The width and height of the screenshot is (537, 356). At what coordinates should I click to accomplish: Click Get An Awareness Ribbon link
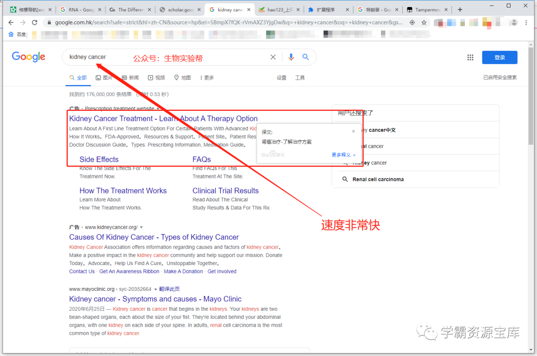129,271
